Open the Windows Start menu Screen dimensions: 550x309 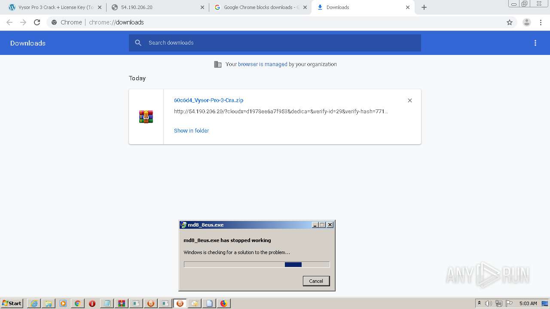[x=12, y=303]
